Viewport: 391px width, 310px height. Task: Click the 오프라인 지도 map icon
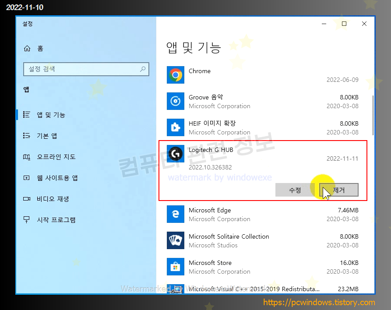(x=26, y=157)
